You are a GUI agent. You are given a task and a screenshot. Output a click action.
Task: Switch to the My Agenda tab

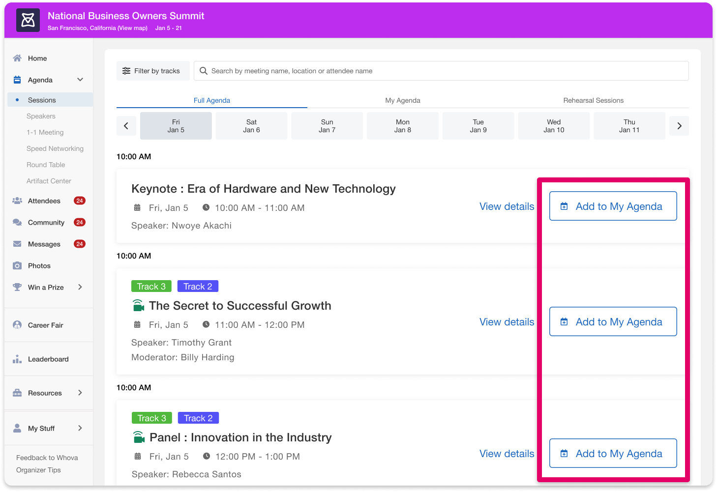click(x=402, y=100)
